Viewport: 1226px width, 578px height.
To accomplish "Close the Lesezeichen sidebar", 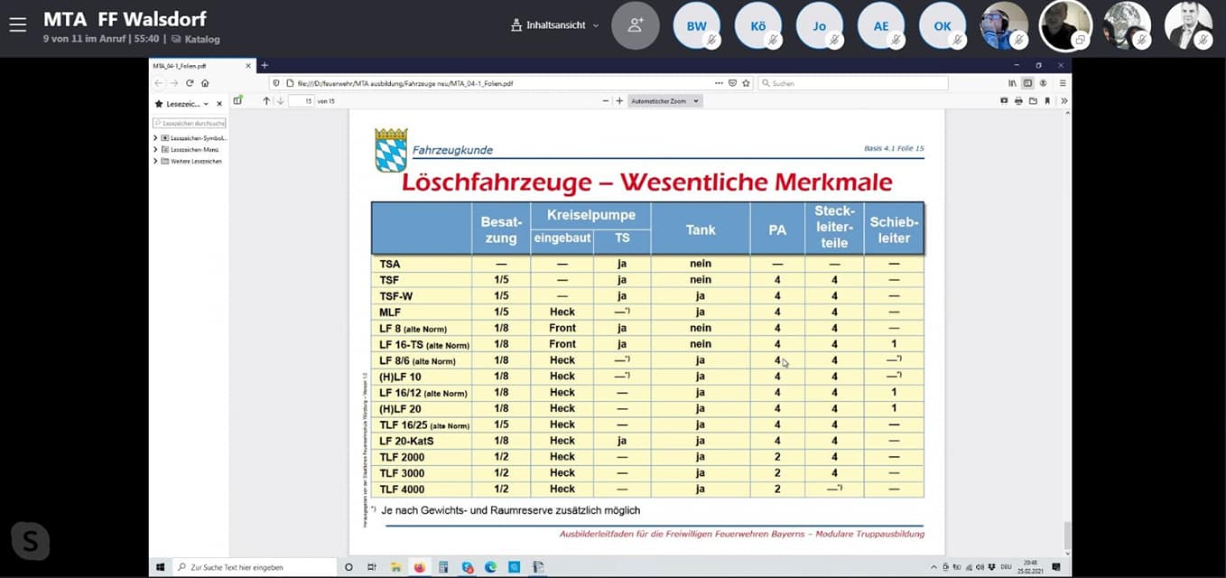I will [x=219, y=104].
